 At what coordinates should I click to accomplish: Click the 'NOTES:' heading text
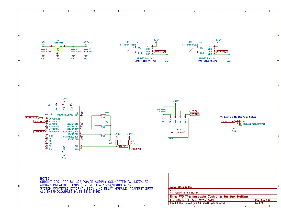45,178
